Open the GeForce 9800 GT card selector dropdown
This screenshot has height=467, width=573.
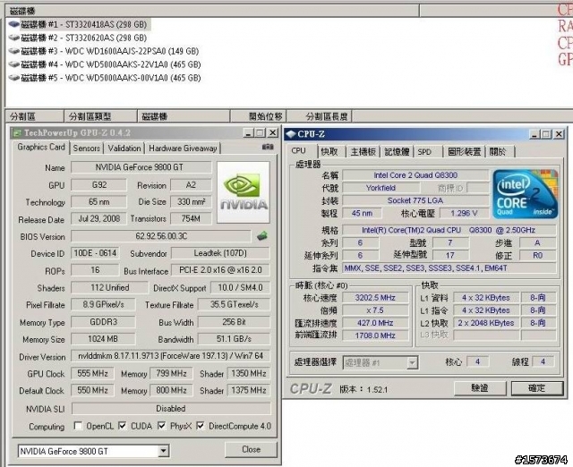(163, 451)
